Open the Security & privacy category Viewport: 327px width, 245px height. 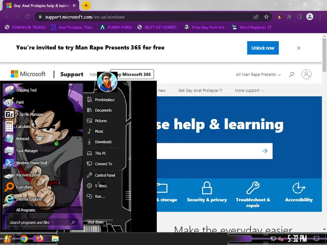(207, 192)
